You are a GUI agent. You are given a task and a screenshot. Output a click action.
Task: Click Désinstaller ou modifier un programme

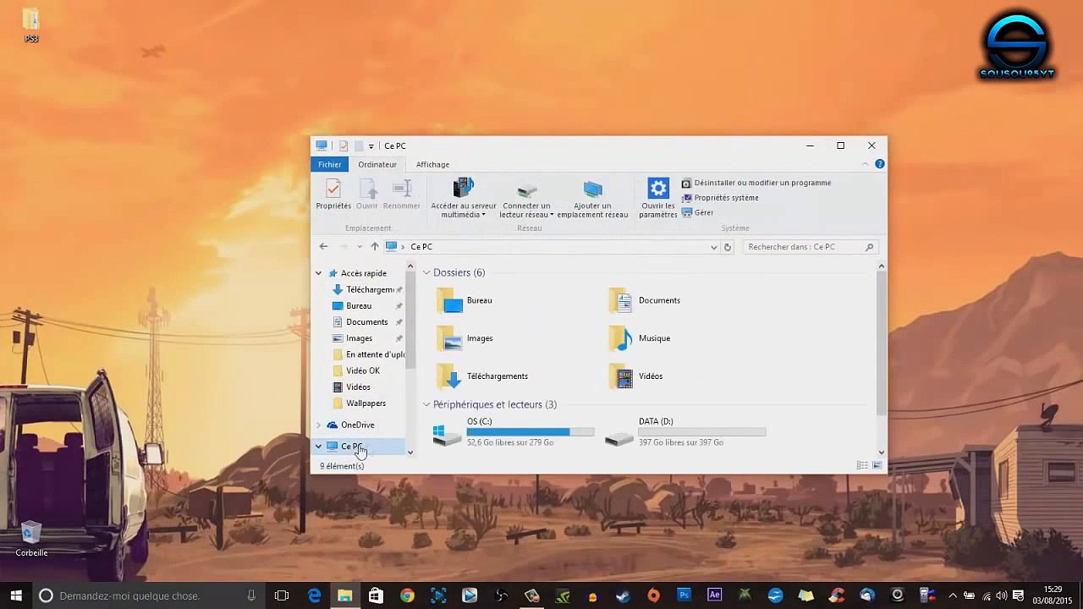[x=761, y=183]
